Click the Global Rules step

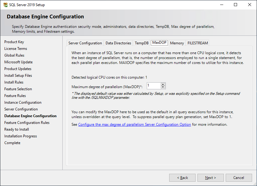coord(14,55)
